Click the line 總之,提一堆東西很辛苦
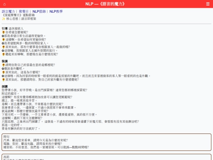This screenshot has height=160, width=213. tap(19, 101)
